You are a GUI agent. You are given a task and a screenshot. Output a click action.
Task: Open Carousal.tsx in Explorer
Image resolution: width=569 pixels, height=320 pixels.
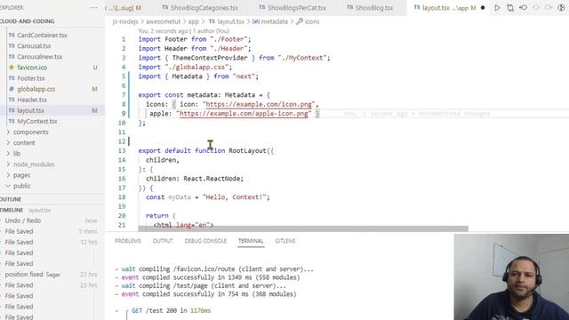[34, 46]
